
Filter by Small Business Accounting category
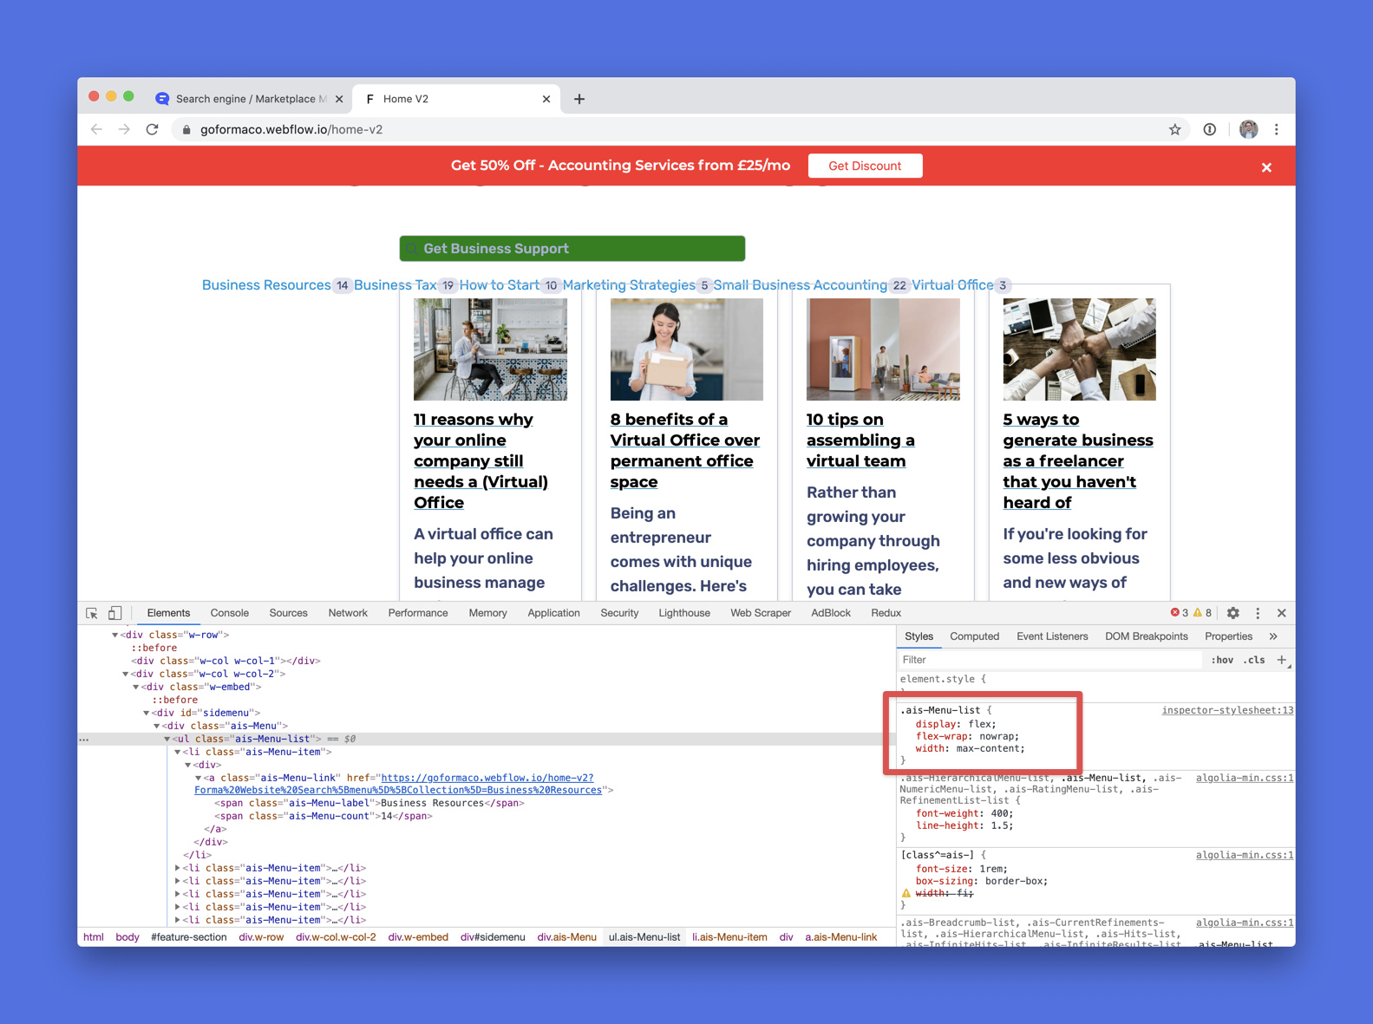[x=800, y=285]
